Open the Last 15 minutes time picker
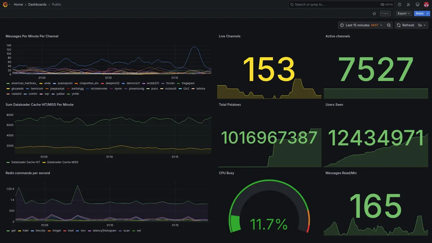Screen dimensions: 432x243 pyautogui.click(x=361, y=25)
